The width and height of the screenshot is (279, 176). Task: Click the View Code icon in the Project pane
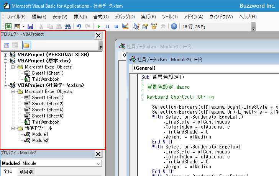coord(7,45)
